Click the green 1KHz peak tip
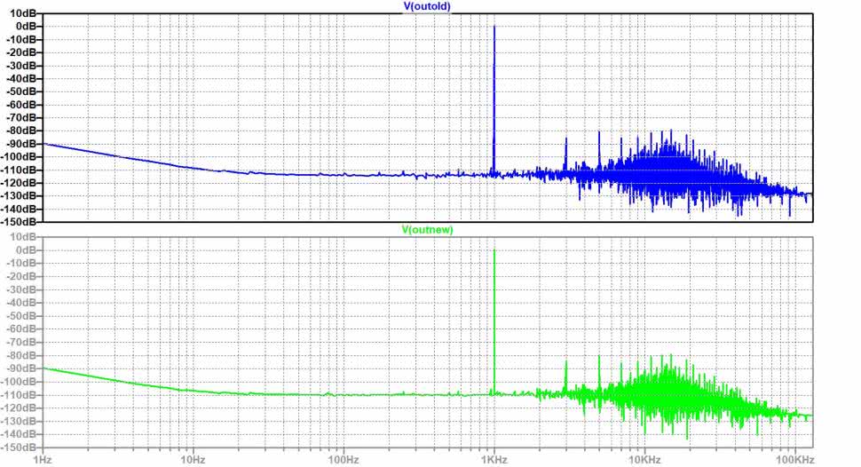Image resolution: width=861 pixels, height=467 pixels. click(x=494, y=251)
